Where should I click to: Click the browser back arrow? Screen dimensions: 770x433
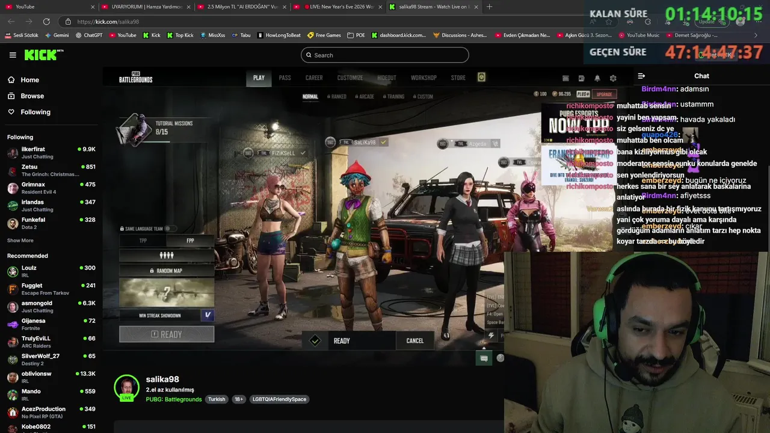point(11,22)
